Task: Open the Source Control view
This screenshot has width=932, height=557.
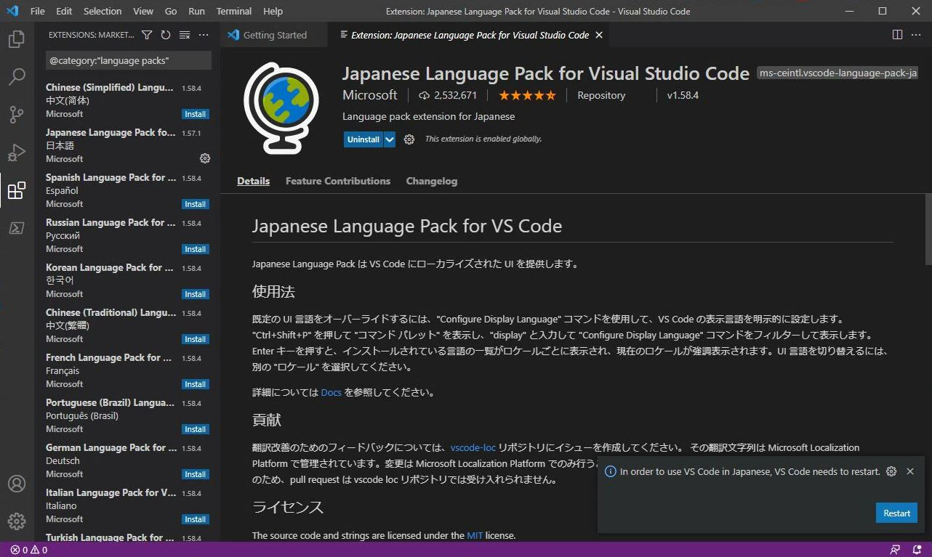Action: click(16, 115)
